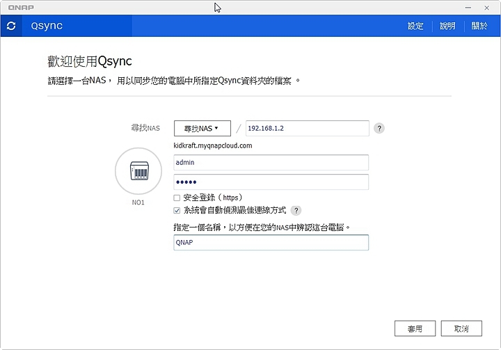Image resolution: width=501 pixels, height=350 pixels.
Task: Click the 取消 button
Action: (x=461, y=328)
